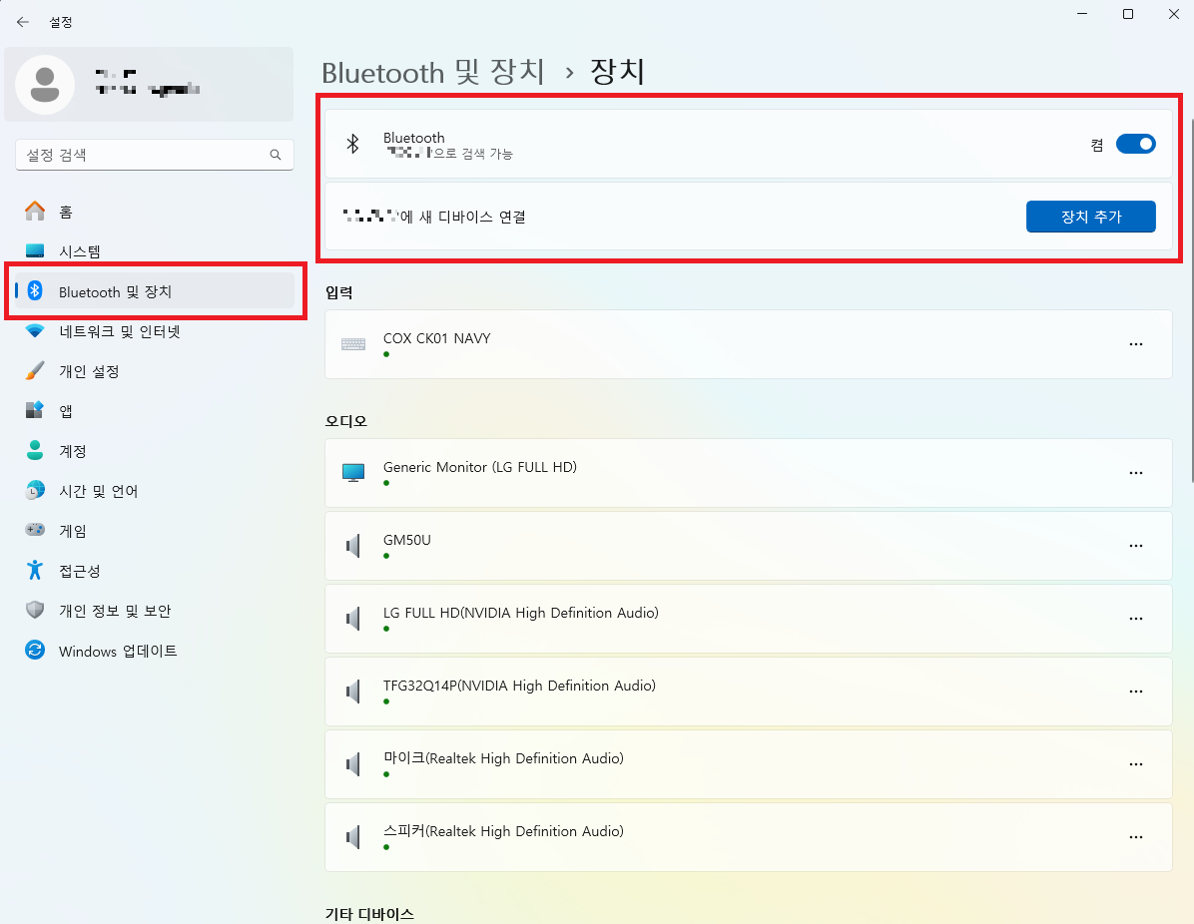Click speaker icon beside TFG32Q14P

pos(353,692)
